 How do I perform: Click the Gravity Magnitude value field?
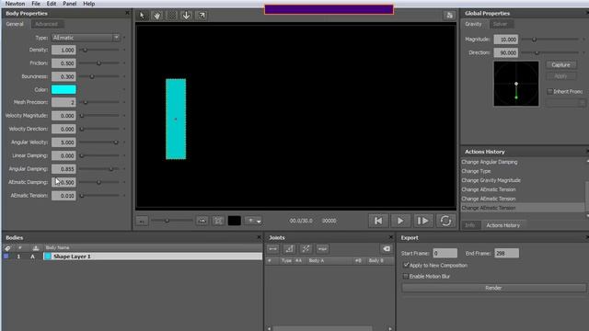tap(505, 40)
